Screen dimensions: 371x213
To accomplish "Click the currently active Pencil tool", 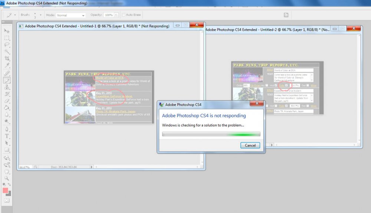I will click(6, 81).
